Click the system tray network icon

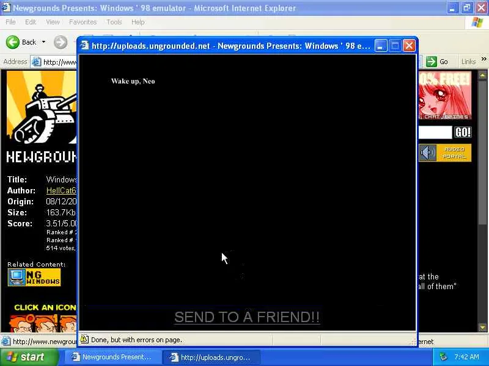point(443,357)
